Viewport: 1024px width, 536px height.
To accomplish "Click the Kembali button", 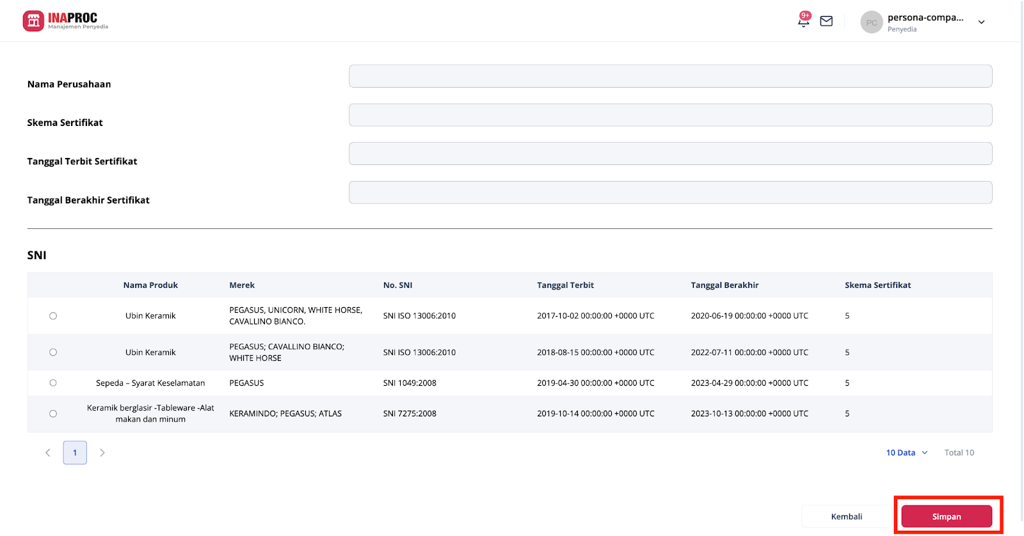I will click(847, 517).
